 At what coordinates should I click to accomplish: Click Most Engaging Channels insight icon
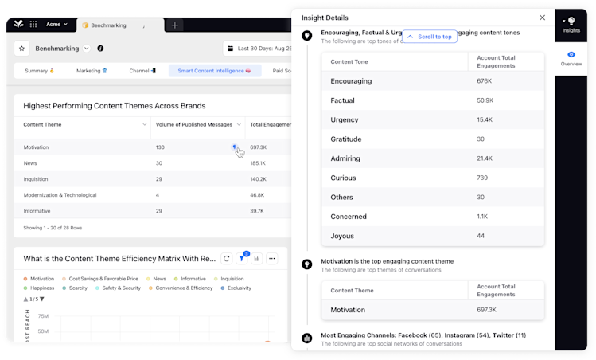point(306,338)
